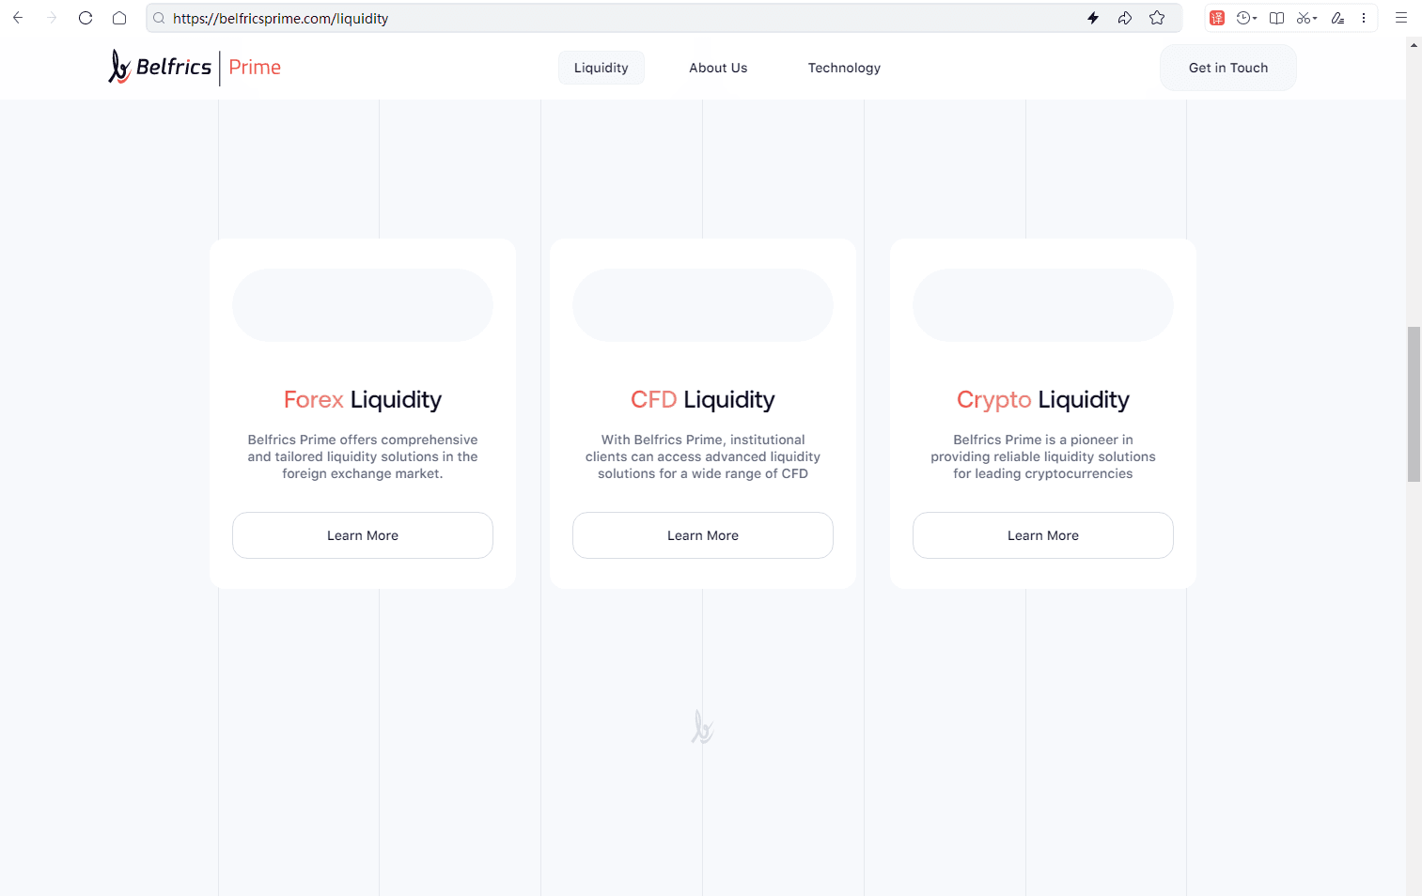Screen dimensions: 1422x896
Task: Open the history clock icon
Action: [1243, 18]
